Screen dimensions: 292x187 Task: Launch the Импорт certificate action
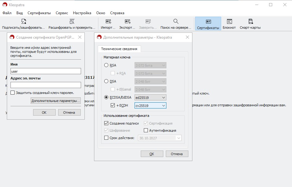(x=108, y=24)
